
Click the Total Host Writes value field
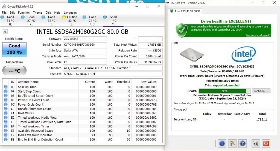[x=150, y=45]
